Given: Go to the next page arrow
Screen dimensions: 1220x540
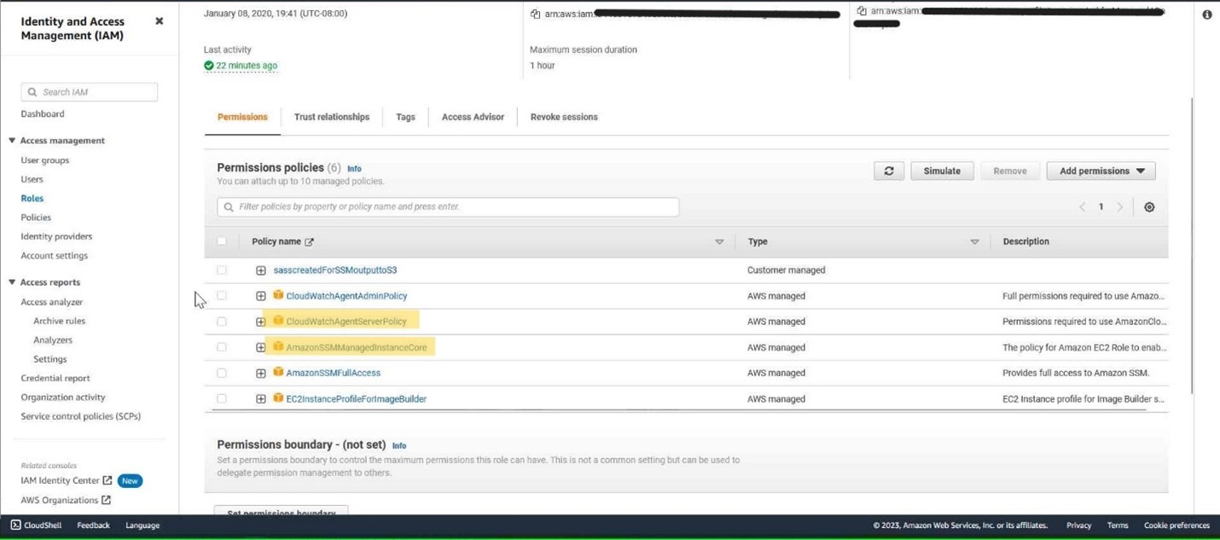Looking at the screenshot, I should pos(1120,207).
